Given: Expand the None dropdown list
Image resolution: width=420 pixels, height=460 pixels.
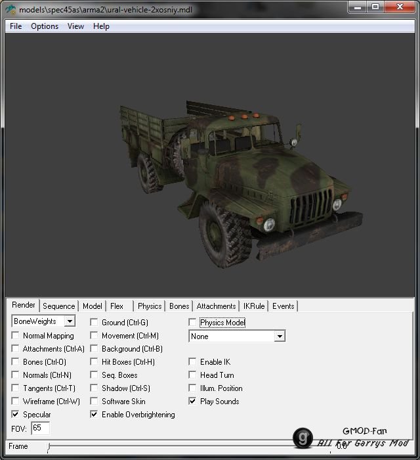Looking at the screenshot, I should [280, 336].
